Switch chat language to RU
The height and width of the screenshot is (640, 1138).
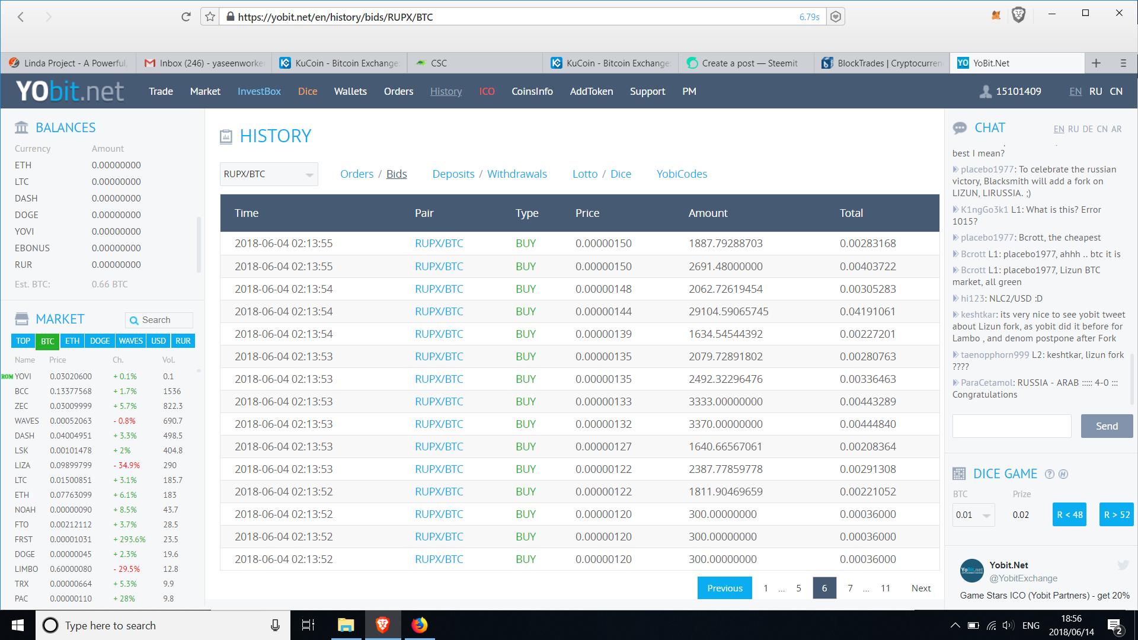pyautogui.click(x=1073, y=129)
